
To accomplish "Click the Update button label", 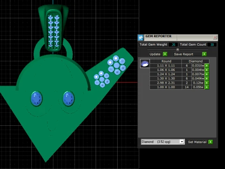I will pyautogui.click(x=155, y=54).
